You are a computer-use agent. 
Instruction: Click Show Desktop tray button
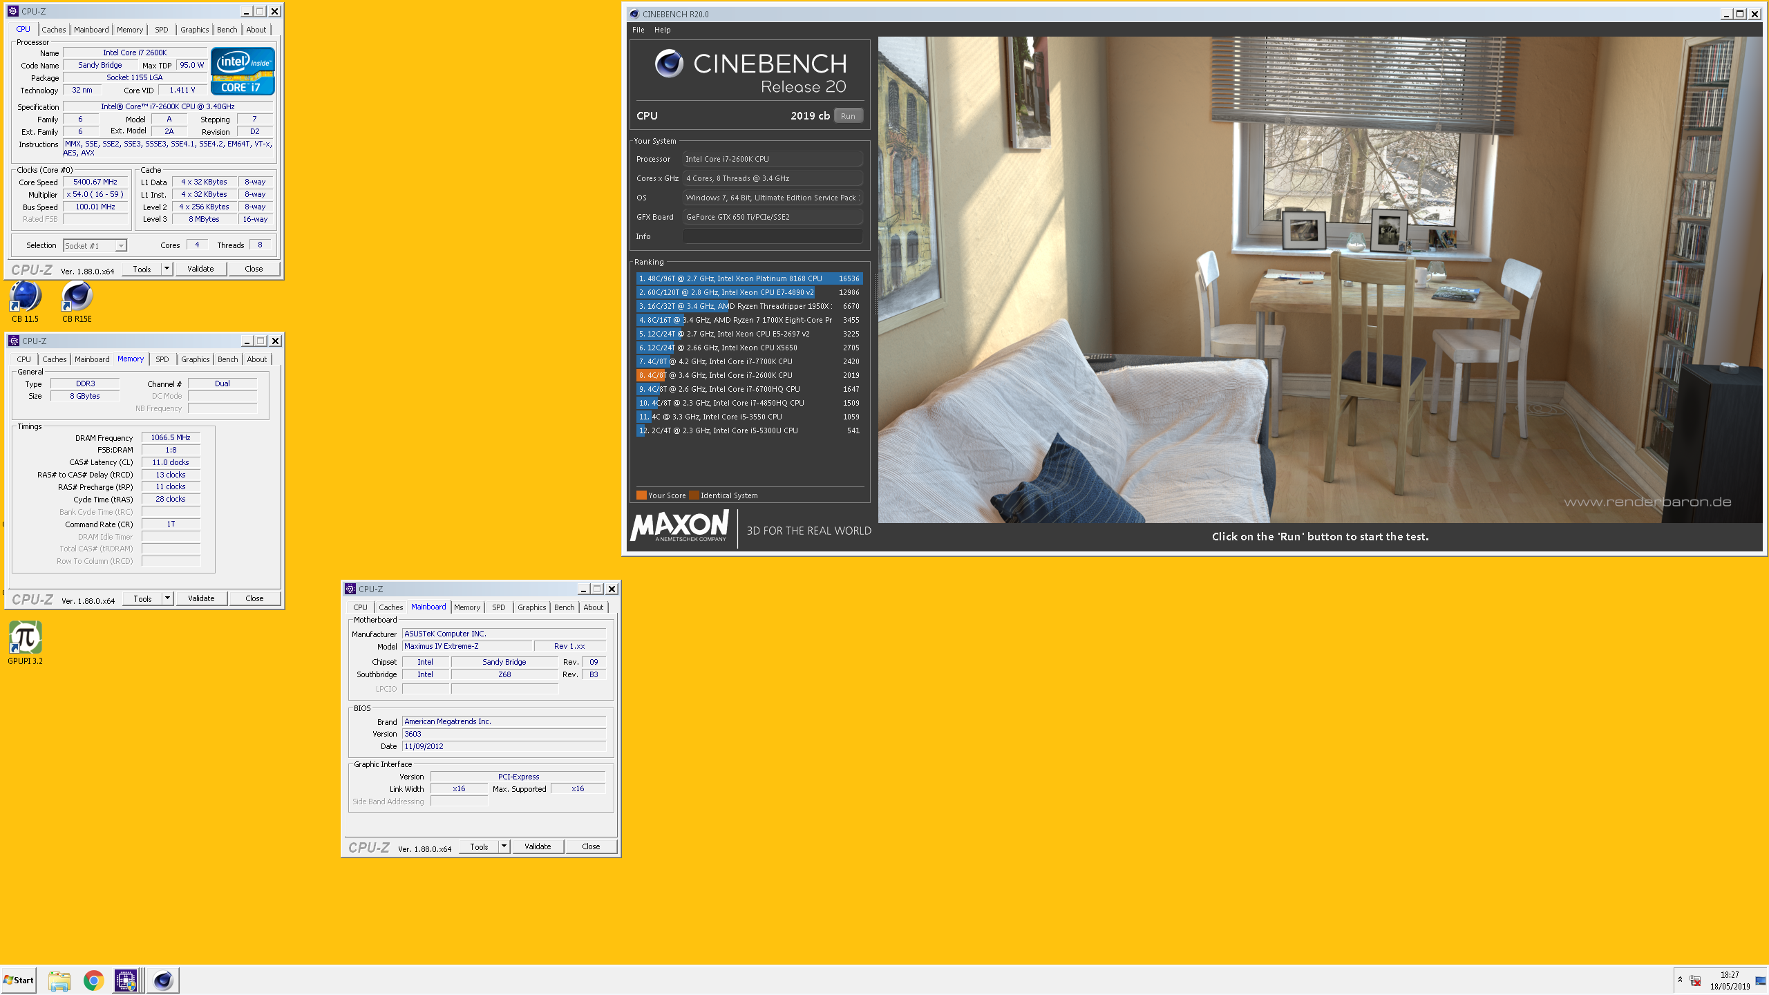1761,980
